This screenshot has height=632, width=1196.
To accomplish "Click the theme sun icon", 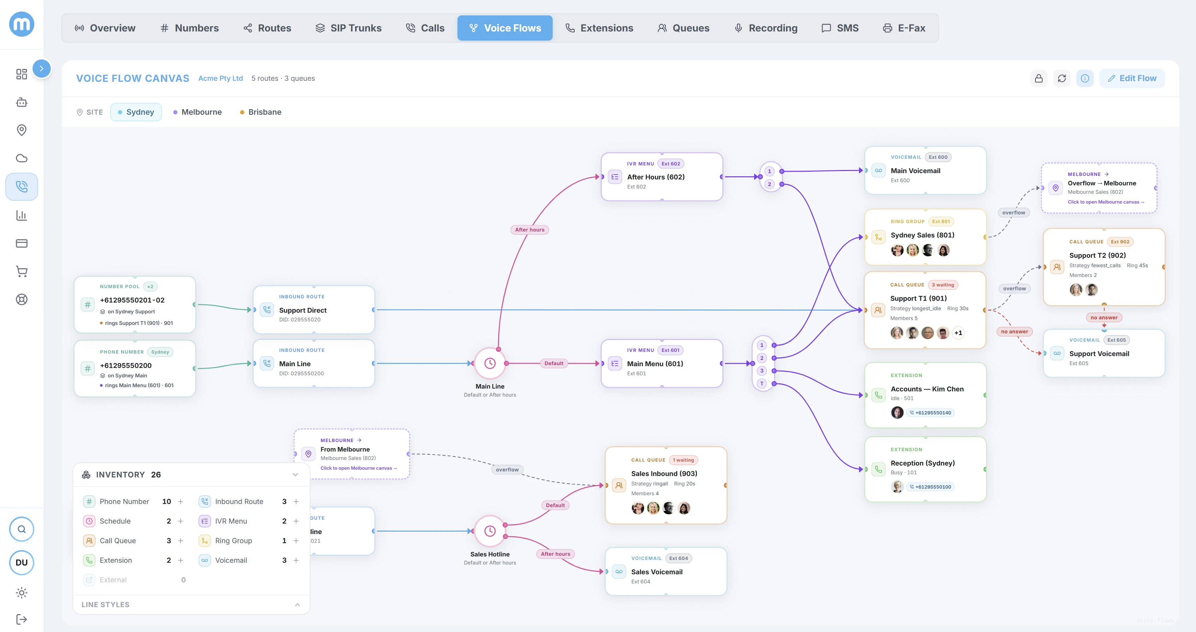I will click(22, 592).
